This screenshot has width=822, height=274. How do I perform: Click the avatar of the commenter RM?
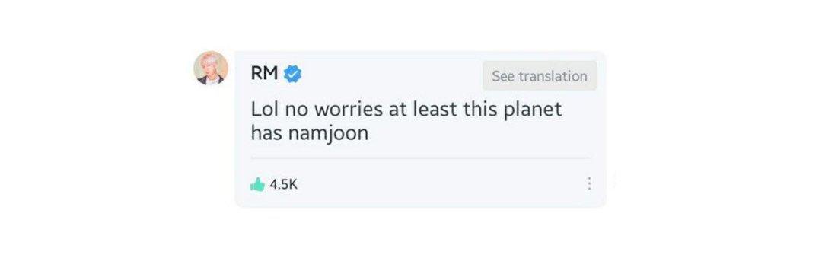211,68
